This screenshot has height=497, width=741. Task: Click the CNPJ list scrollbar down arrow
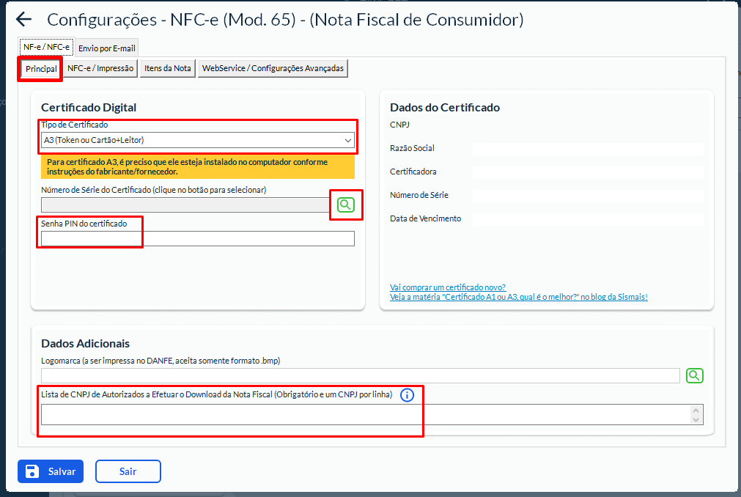click(x=696, y=419)
